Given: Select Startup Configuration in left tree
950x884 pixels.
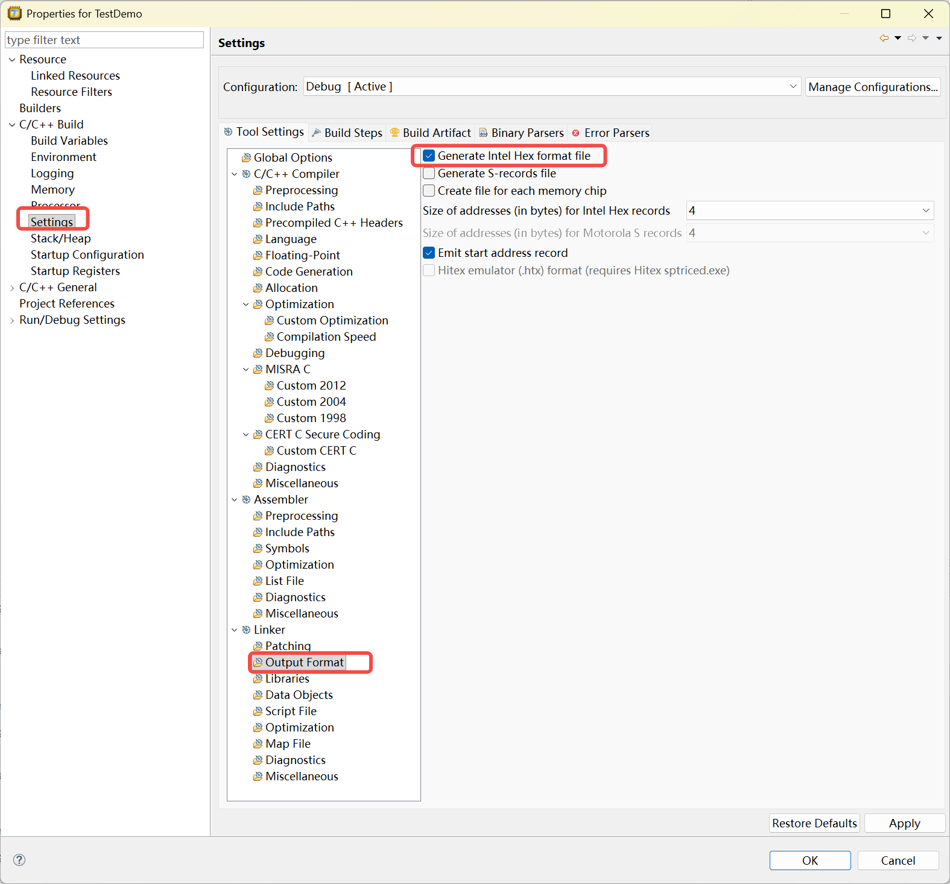Looking at the screenshot, I should tap(87, 254).
